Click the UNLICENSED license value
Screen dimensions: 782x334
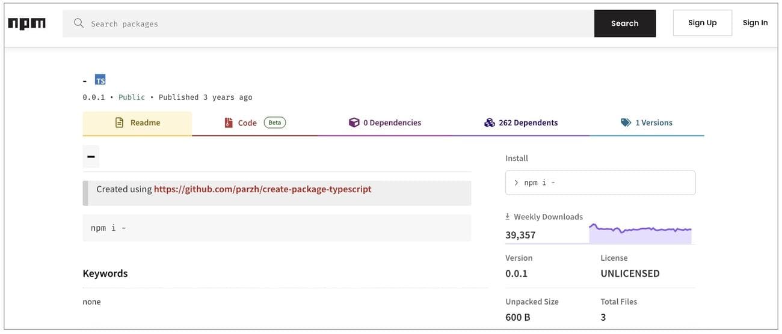click(630, 273)
